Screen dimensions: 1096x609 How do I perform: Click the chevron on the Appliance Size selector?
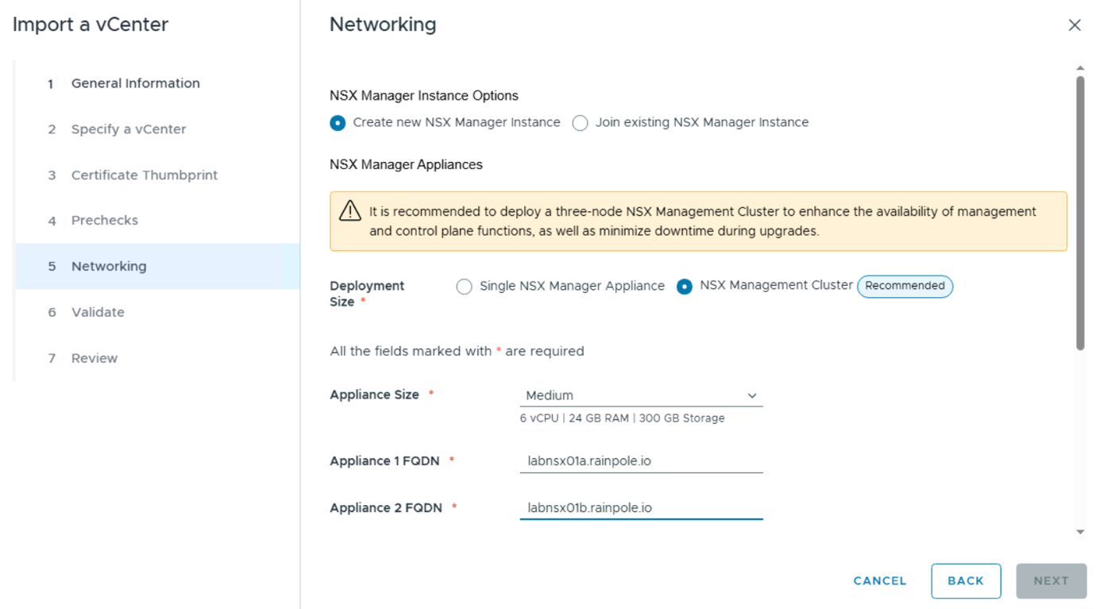coord(752,395)
